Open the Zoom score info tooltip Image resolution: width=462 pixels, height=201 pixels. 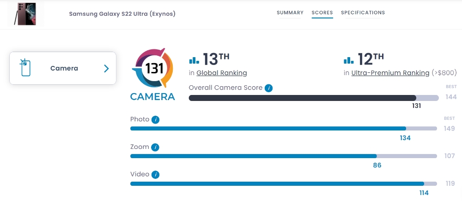[156, 147]
